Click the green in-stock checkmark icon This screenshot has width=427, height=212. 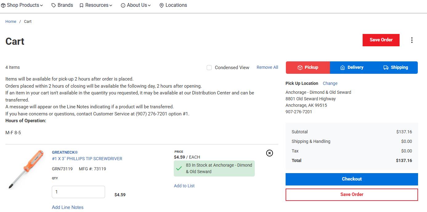pos(179,168)
